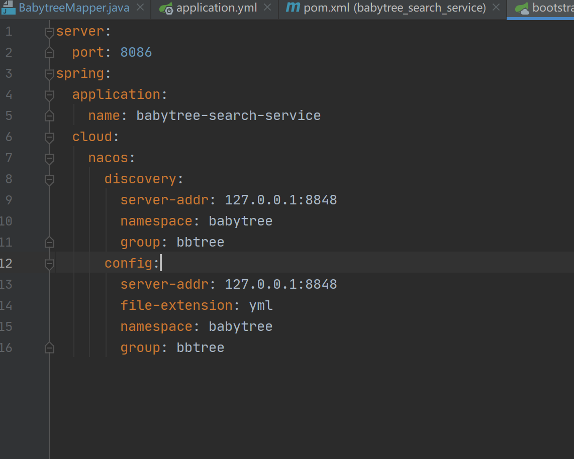Collapse the spring block fold marker

coord(49,74)
